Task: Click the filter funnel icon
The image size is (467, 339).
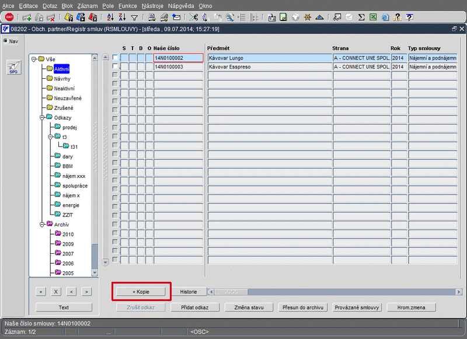Action: coord(134,18)
